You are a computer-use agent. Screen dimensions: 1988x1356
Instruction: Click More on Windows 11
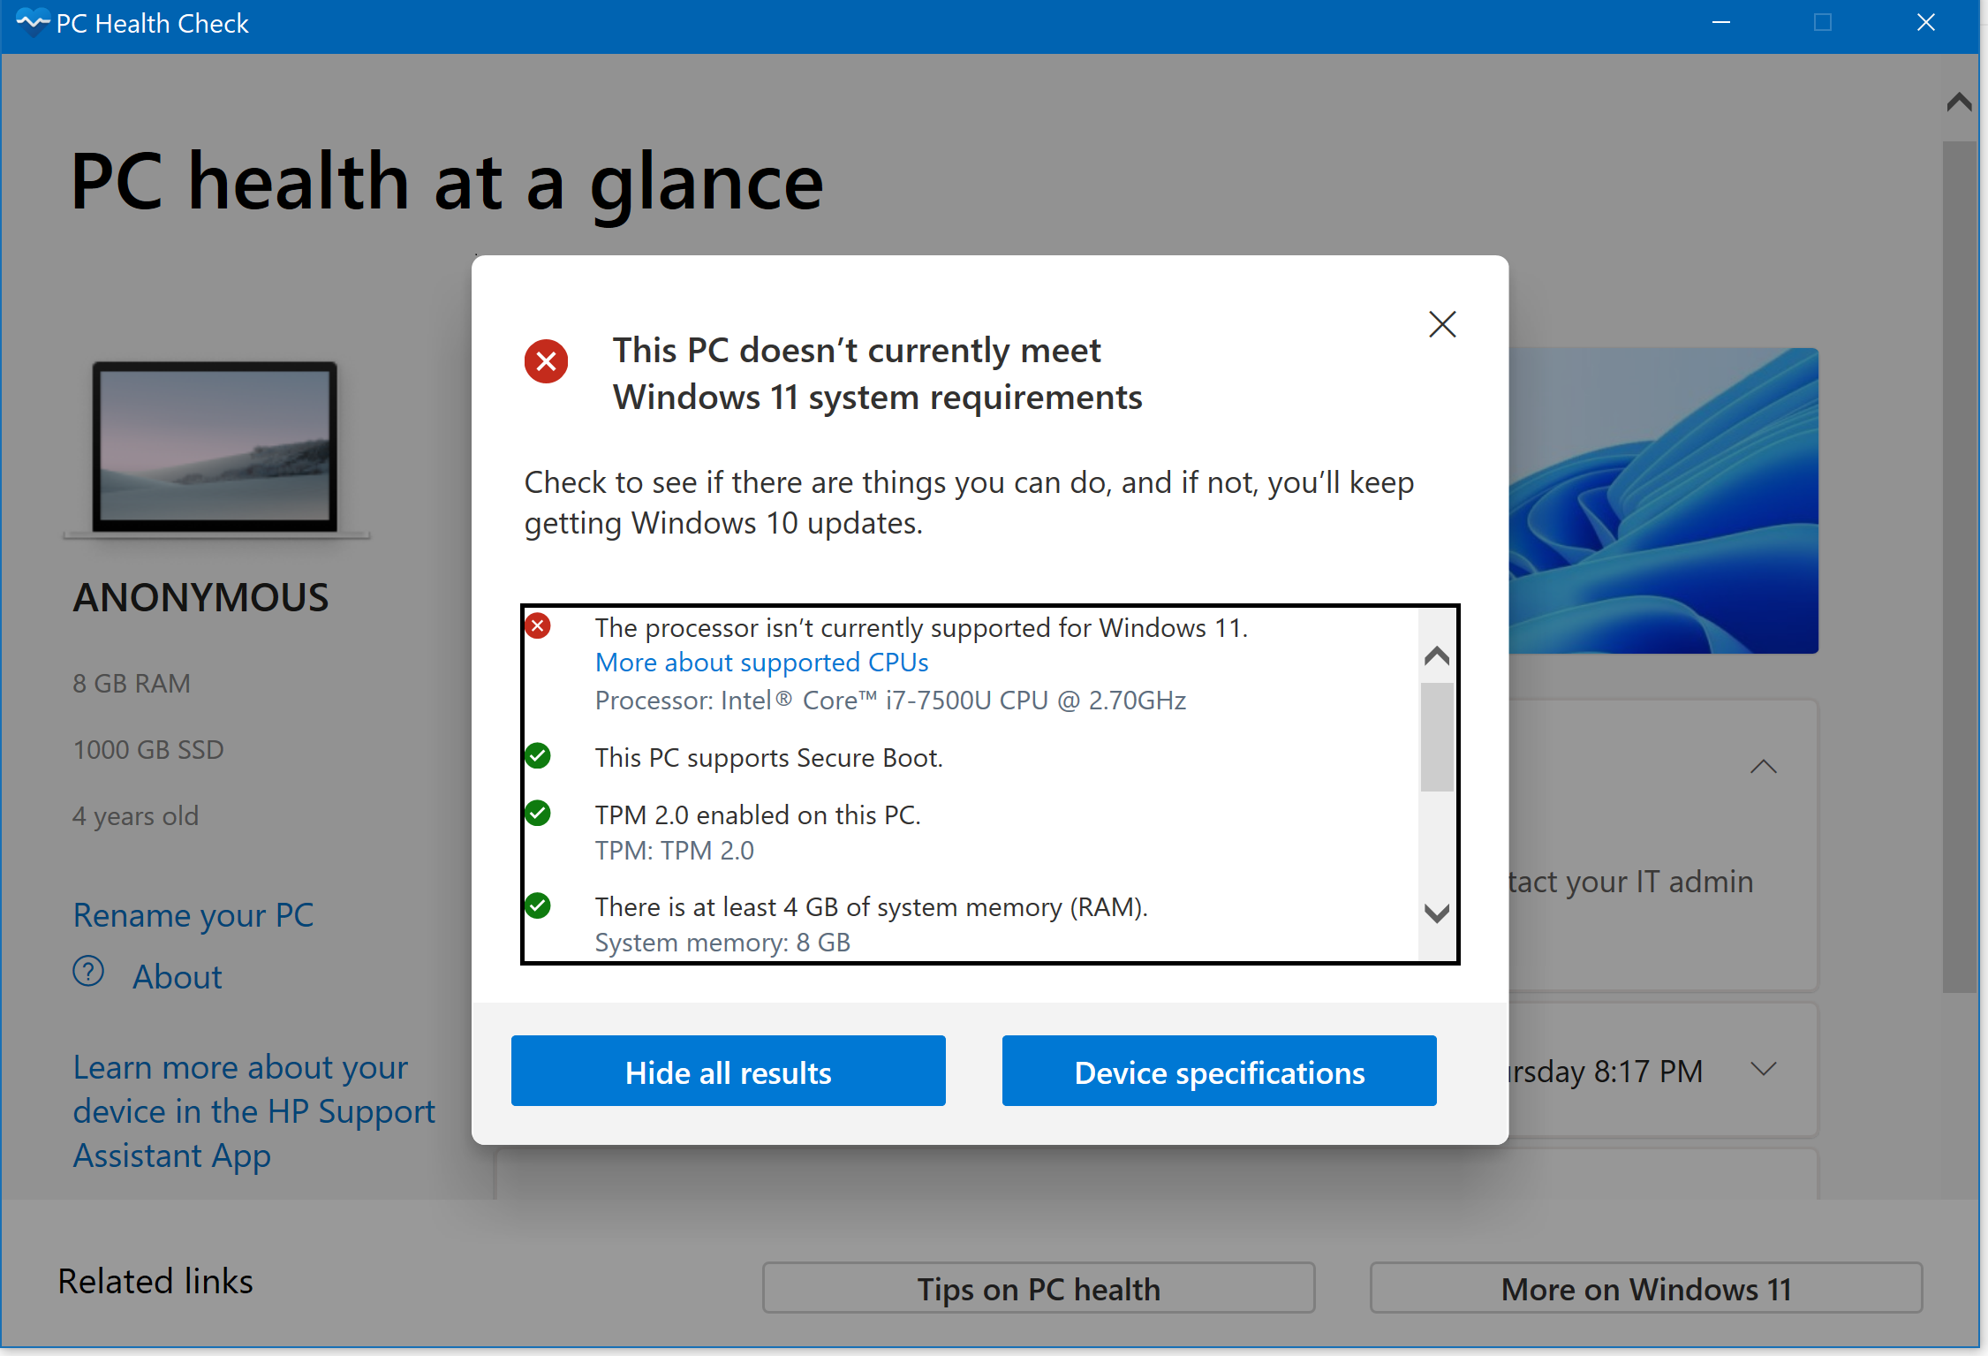[1645, 1289]
